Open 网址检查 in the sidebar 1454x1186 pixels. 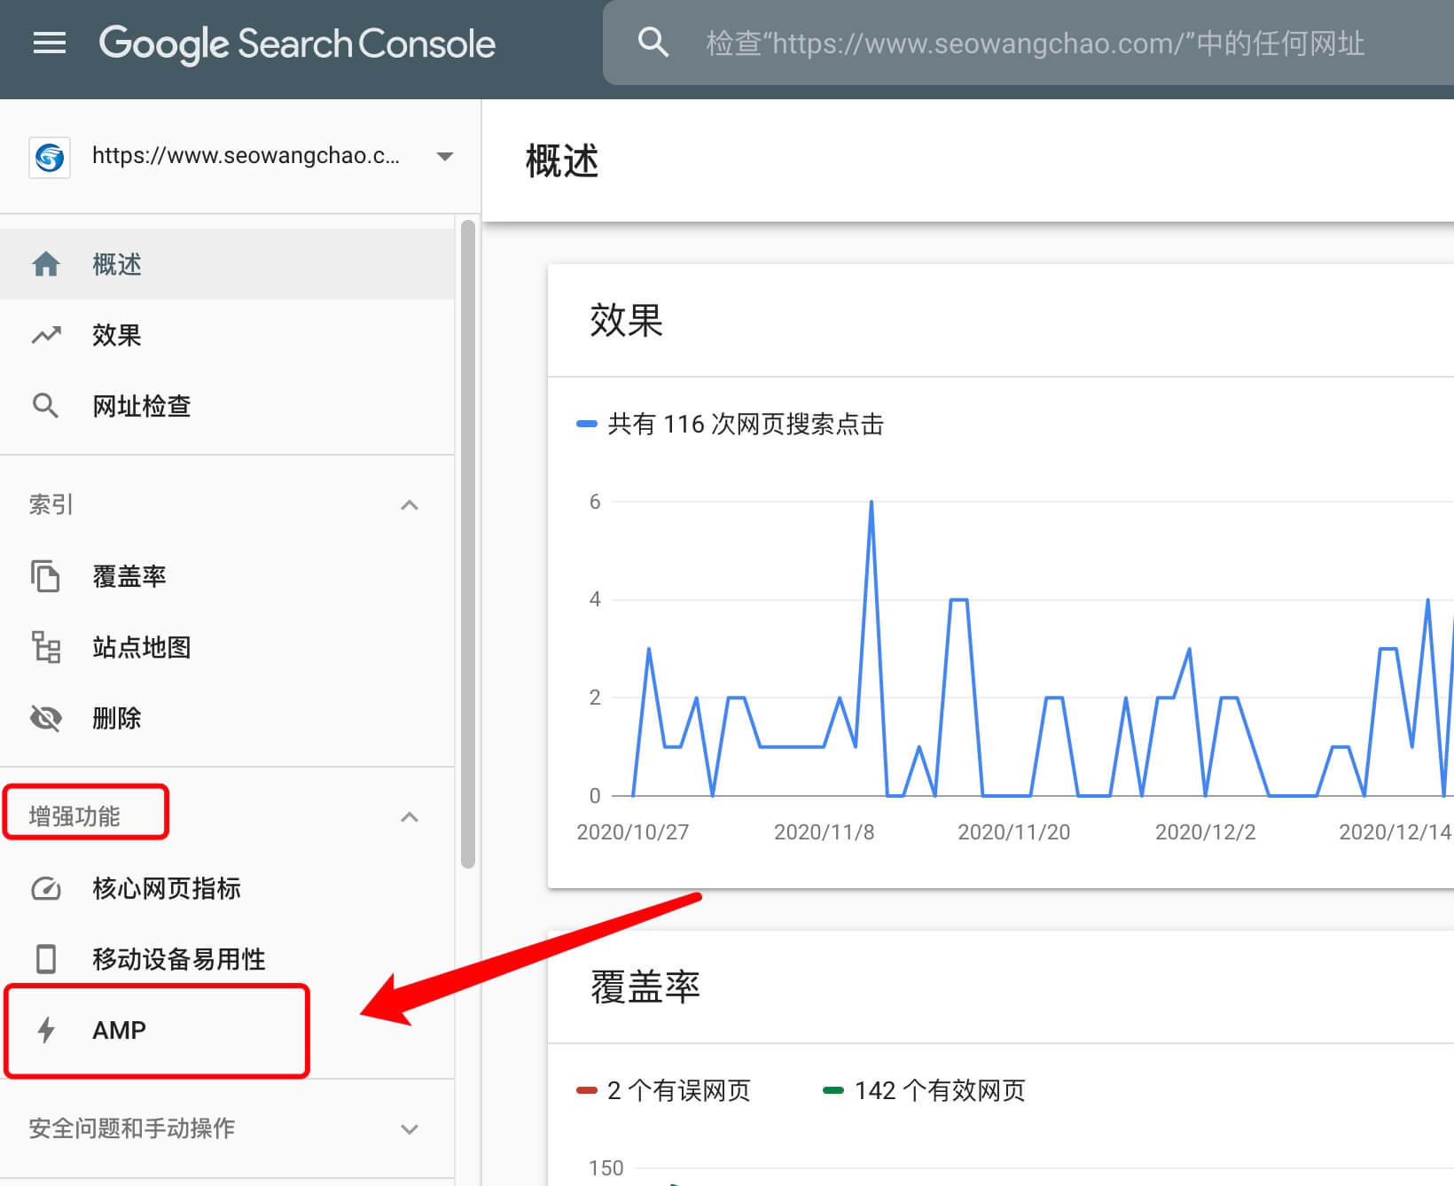point(142,406)
